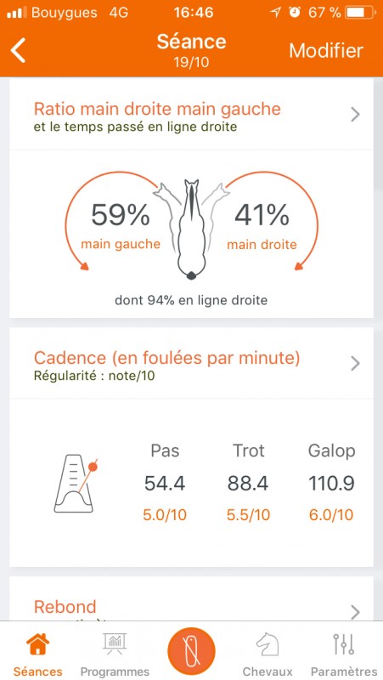The width and height of the screenshot is (383, 680).
Task: Open the Chevaux horse head icon
Action: click(x=268, y=644)
